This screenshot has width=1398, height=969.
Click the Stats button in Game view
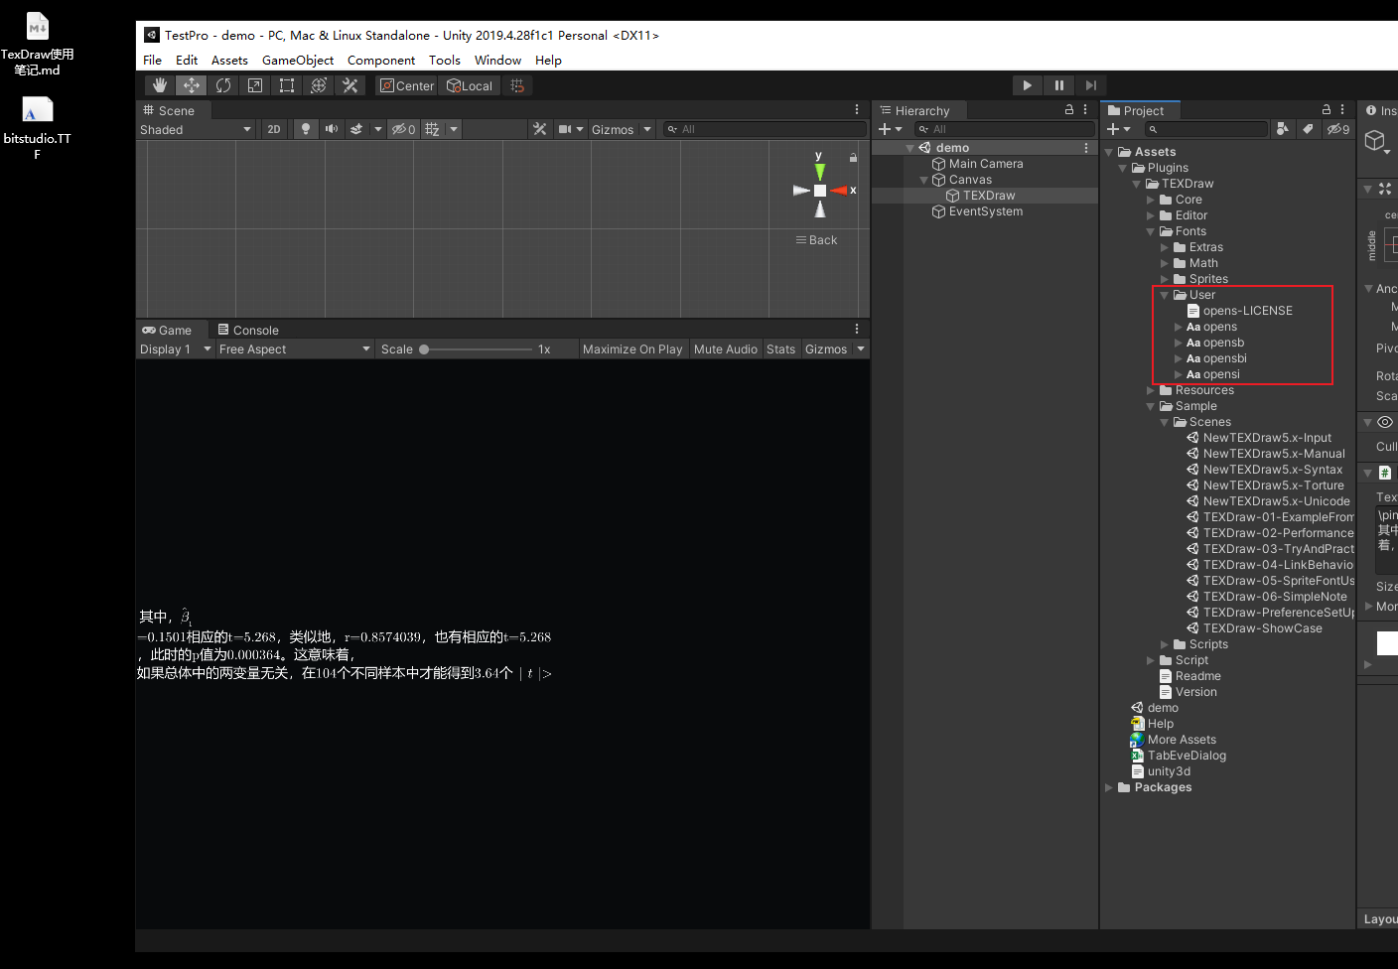[780, 348]
